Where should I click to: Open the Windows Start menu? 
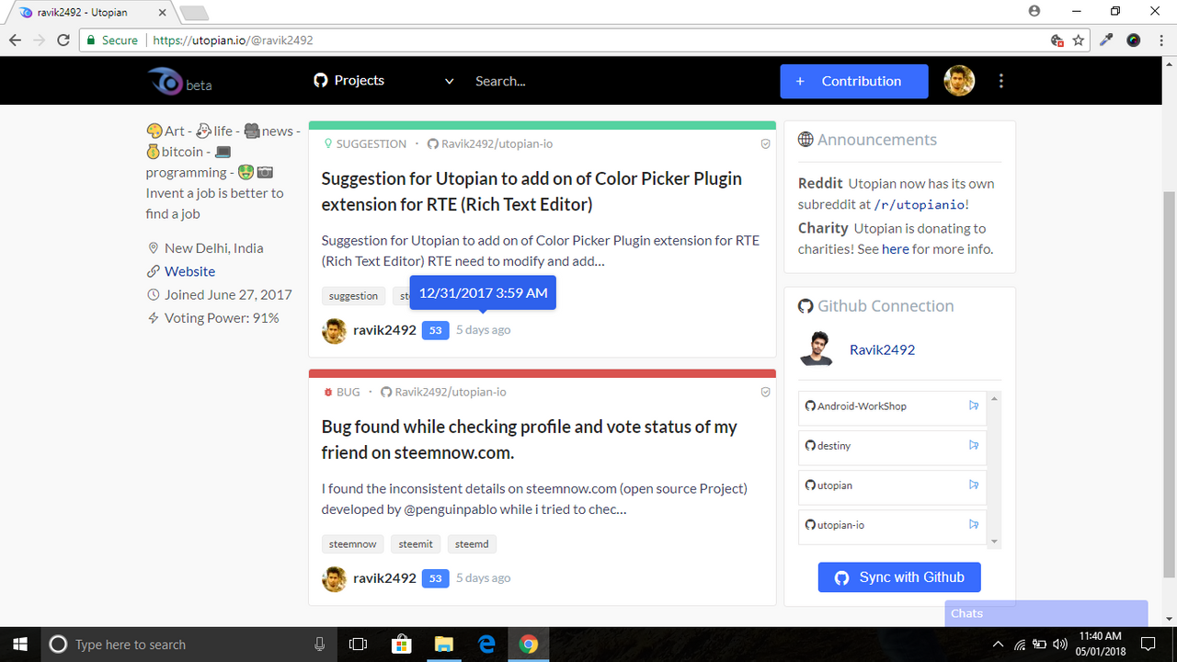[x=20, y=645]
